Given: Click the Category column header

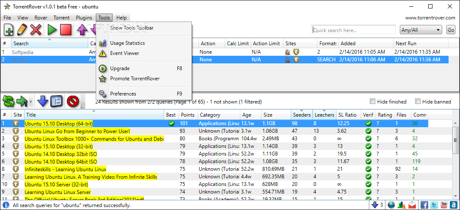Looking at the screenshot, I should pos(219,115).
